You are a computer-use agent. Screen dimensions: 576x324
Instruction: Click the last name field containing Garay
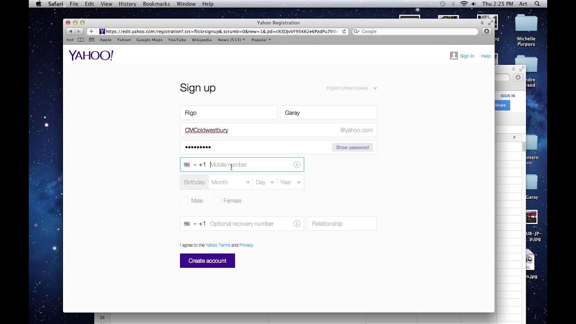[x=328, y=113]
